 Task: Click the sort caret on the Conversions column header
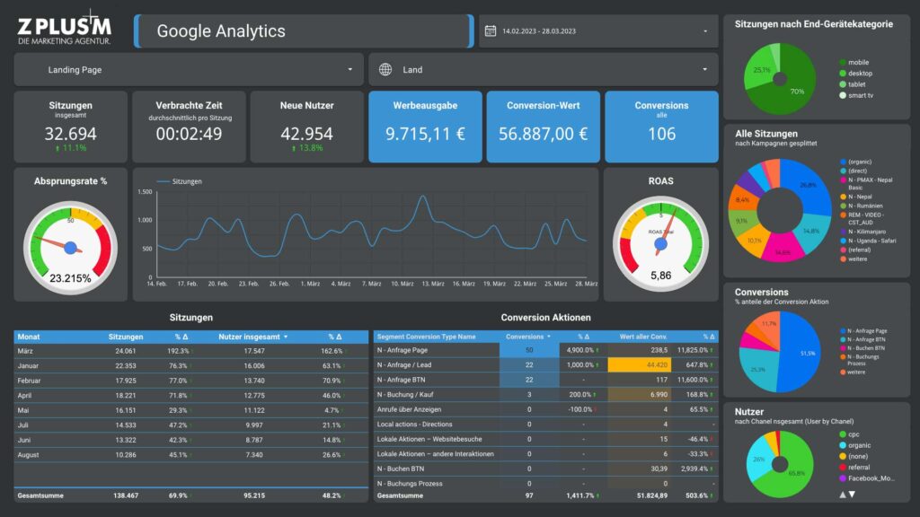pyautogui.click(x=549, y=336)
